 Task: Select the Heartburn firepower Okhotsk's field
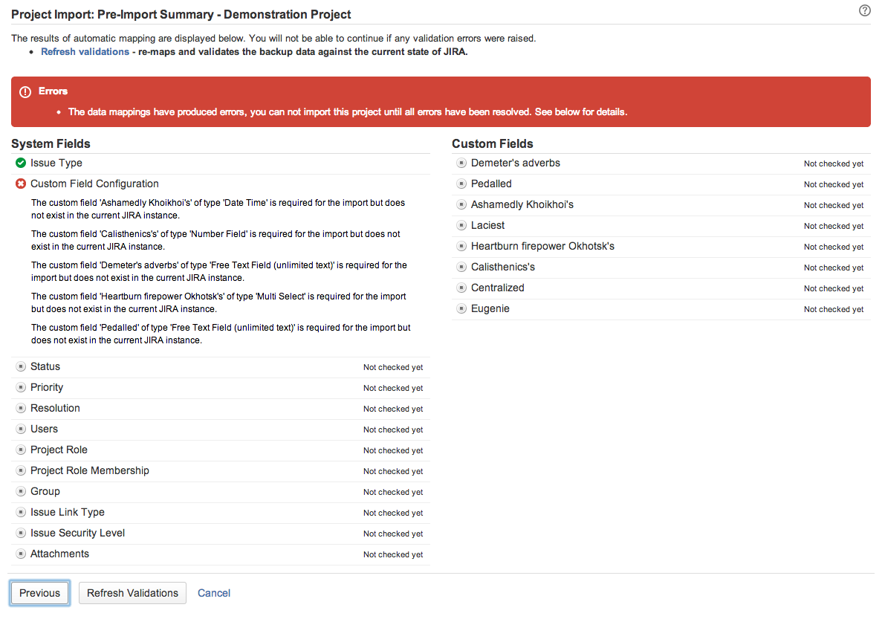pyautogui.click(x=542, y=246)
